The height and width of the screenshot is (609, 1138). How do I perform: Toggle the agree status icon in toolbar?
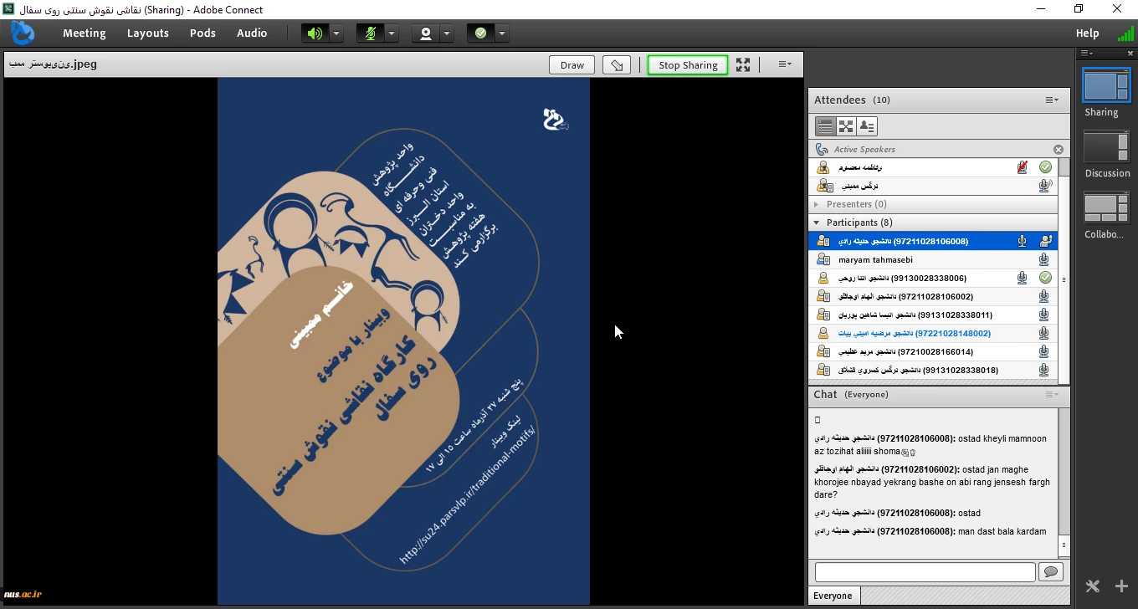480,33
